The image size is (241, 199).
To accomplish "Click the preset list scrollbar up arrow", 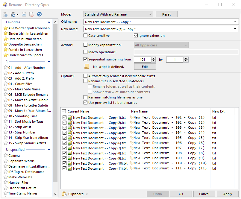I will point(55,22).
